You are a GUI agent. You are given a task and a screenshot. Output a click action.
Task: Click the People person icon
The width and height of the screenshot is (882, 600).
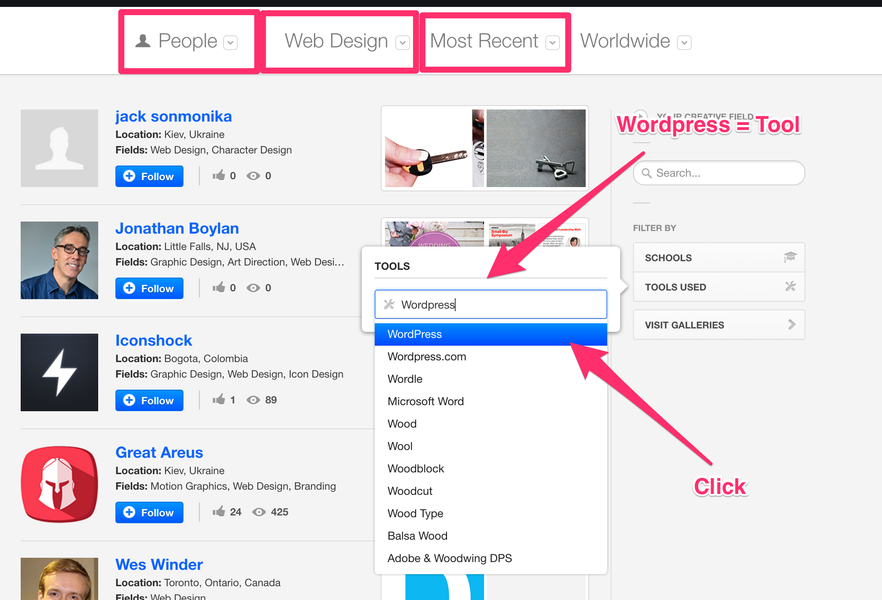pos(143,41)
